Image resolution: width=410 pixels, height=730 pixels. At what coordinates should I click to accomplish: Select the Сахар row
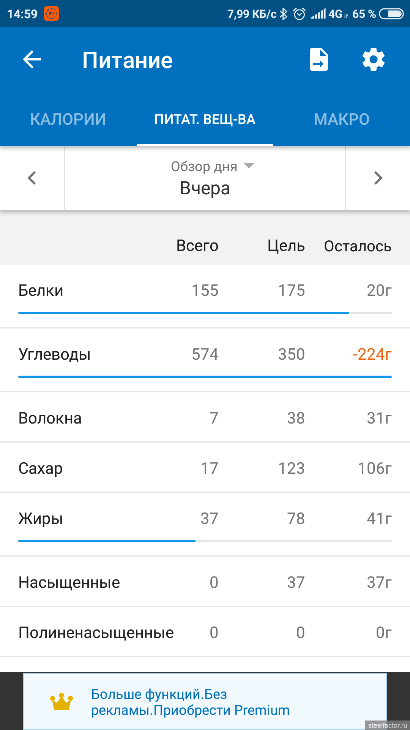(x=205, y=468)
